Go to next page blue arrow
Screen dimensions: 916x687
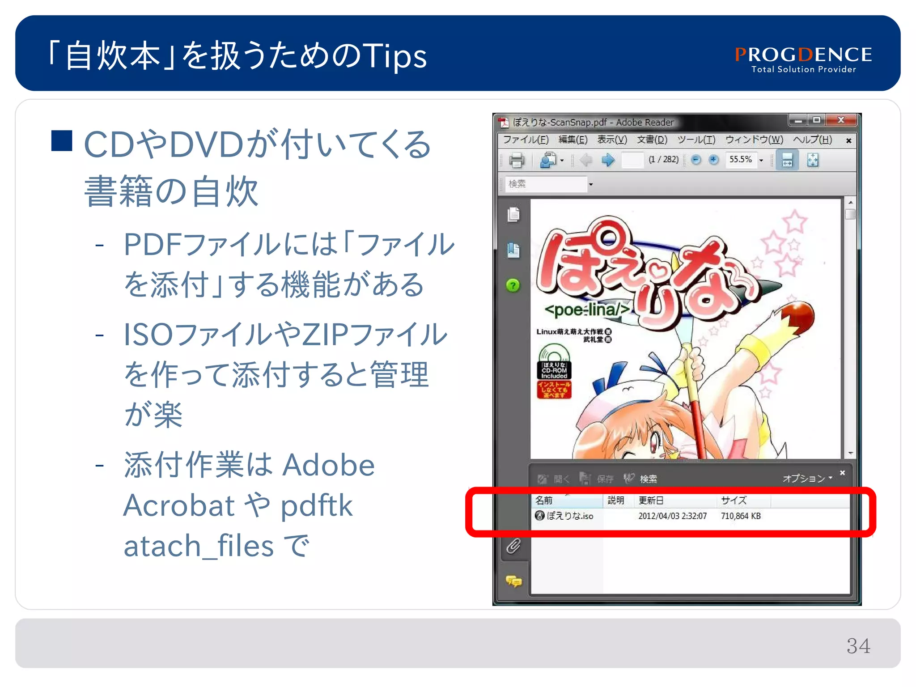(608, 160)
